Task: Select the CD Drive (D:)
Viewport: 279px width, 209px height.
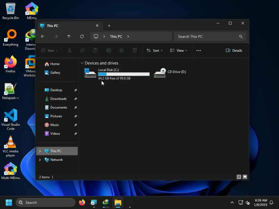Action: [x=170, y=73]
